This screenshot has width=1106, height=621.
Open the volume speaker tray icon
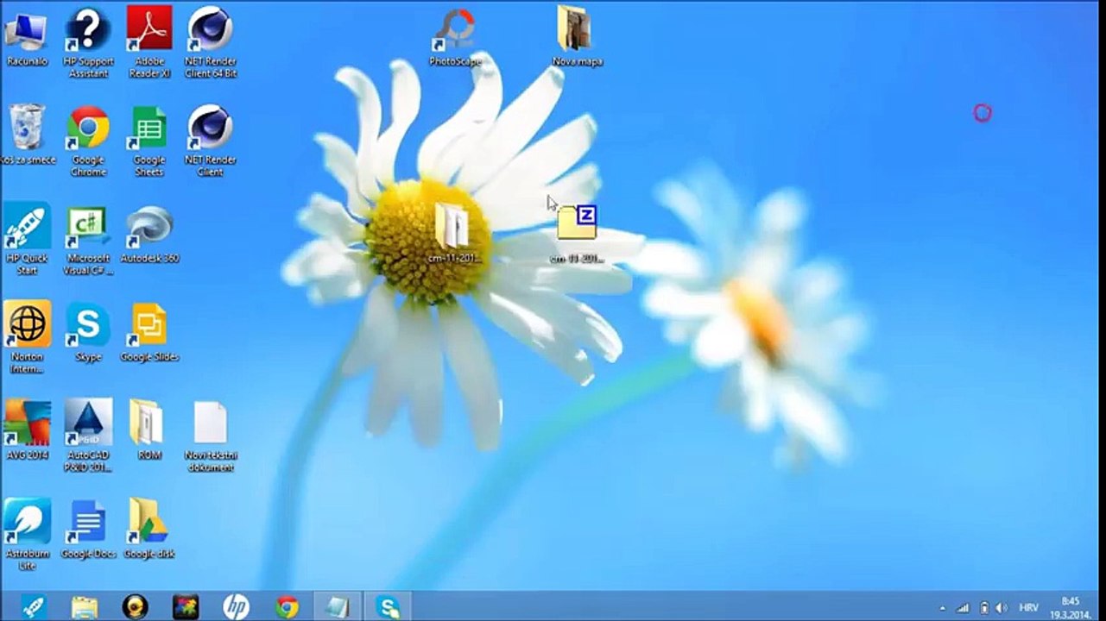point(1002,607)
